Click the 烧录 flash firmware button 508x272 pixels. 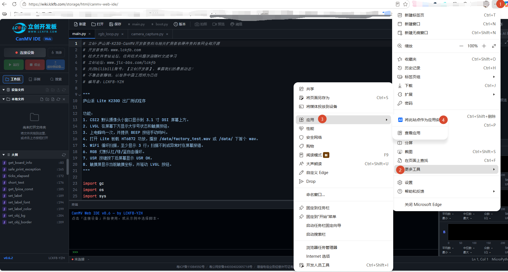tap(57, 52)
